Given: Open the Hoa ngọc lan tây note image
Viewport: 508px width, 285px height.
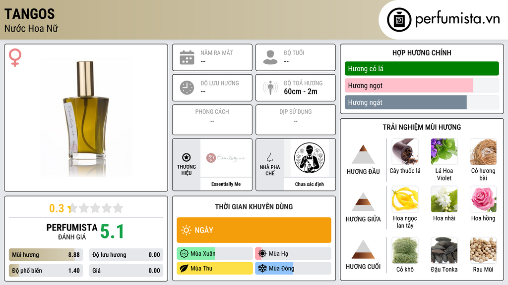Looking at the screenshot, I should coord(405,199).
